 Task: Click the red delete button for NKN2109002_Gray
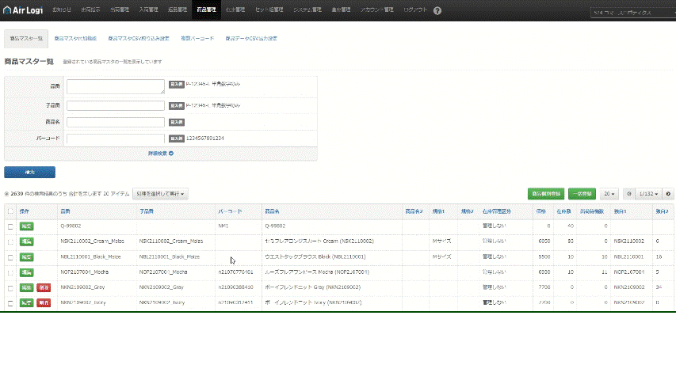pos(44,287)
